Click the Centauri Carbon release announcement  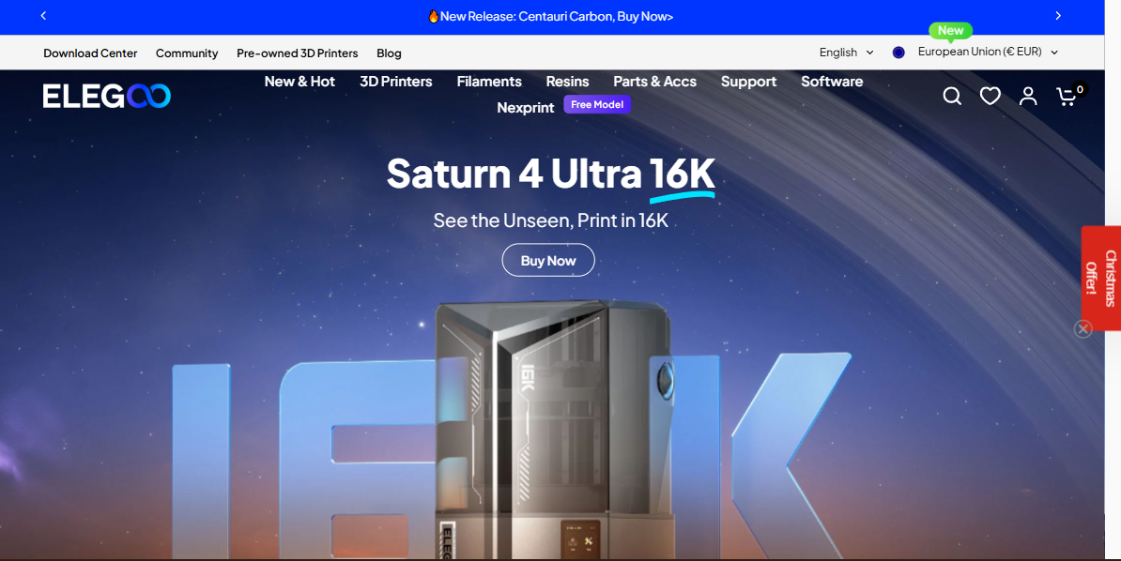pos(550,17)
